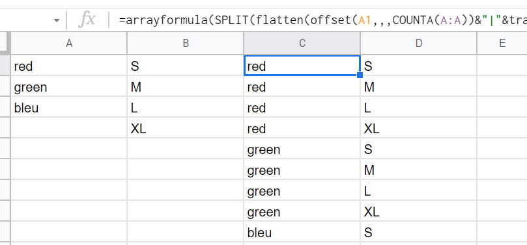
Task: Select cell 'XL' in column B
Action: click(x=186, y=128)
